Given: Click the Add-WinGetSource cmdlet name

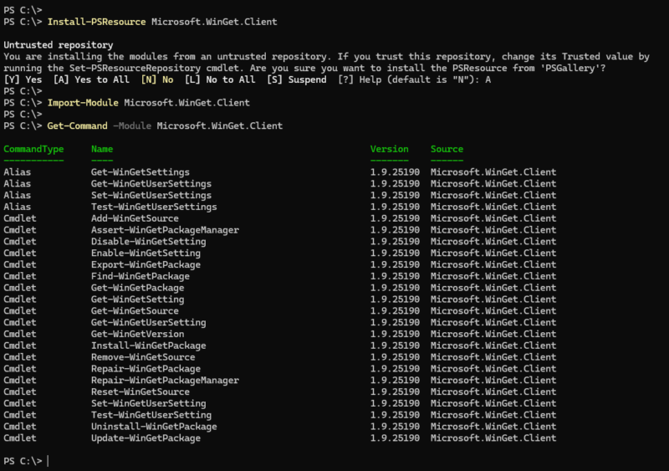Looking at the screenshot, I should [x=135, y=218].
